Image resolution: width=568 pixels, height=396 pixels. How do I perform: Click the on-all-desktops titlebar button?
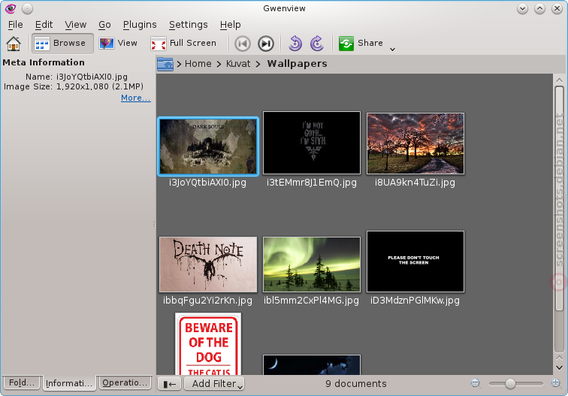pos(28,8)
